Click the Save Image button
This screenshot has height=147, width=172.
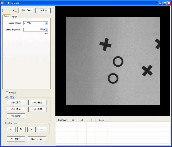37,139
